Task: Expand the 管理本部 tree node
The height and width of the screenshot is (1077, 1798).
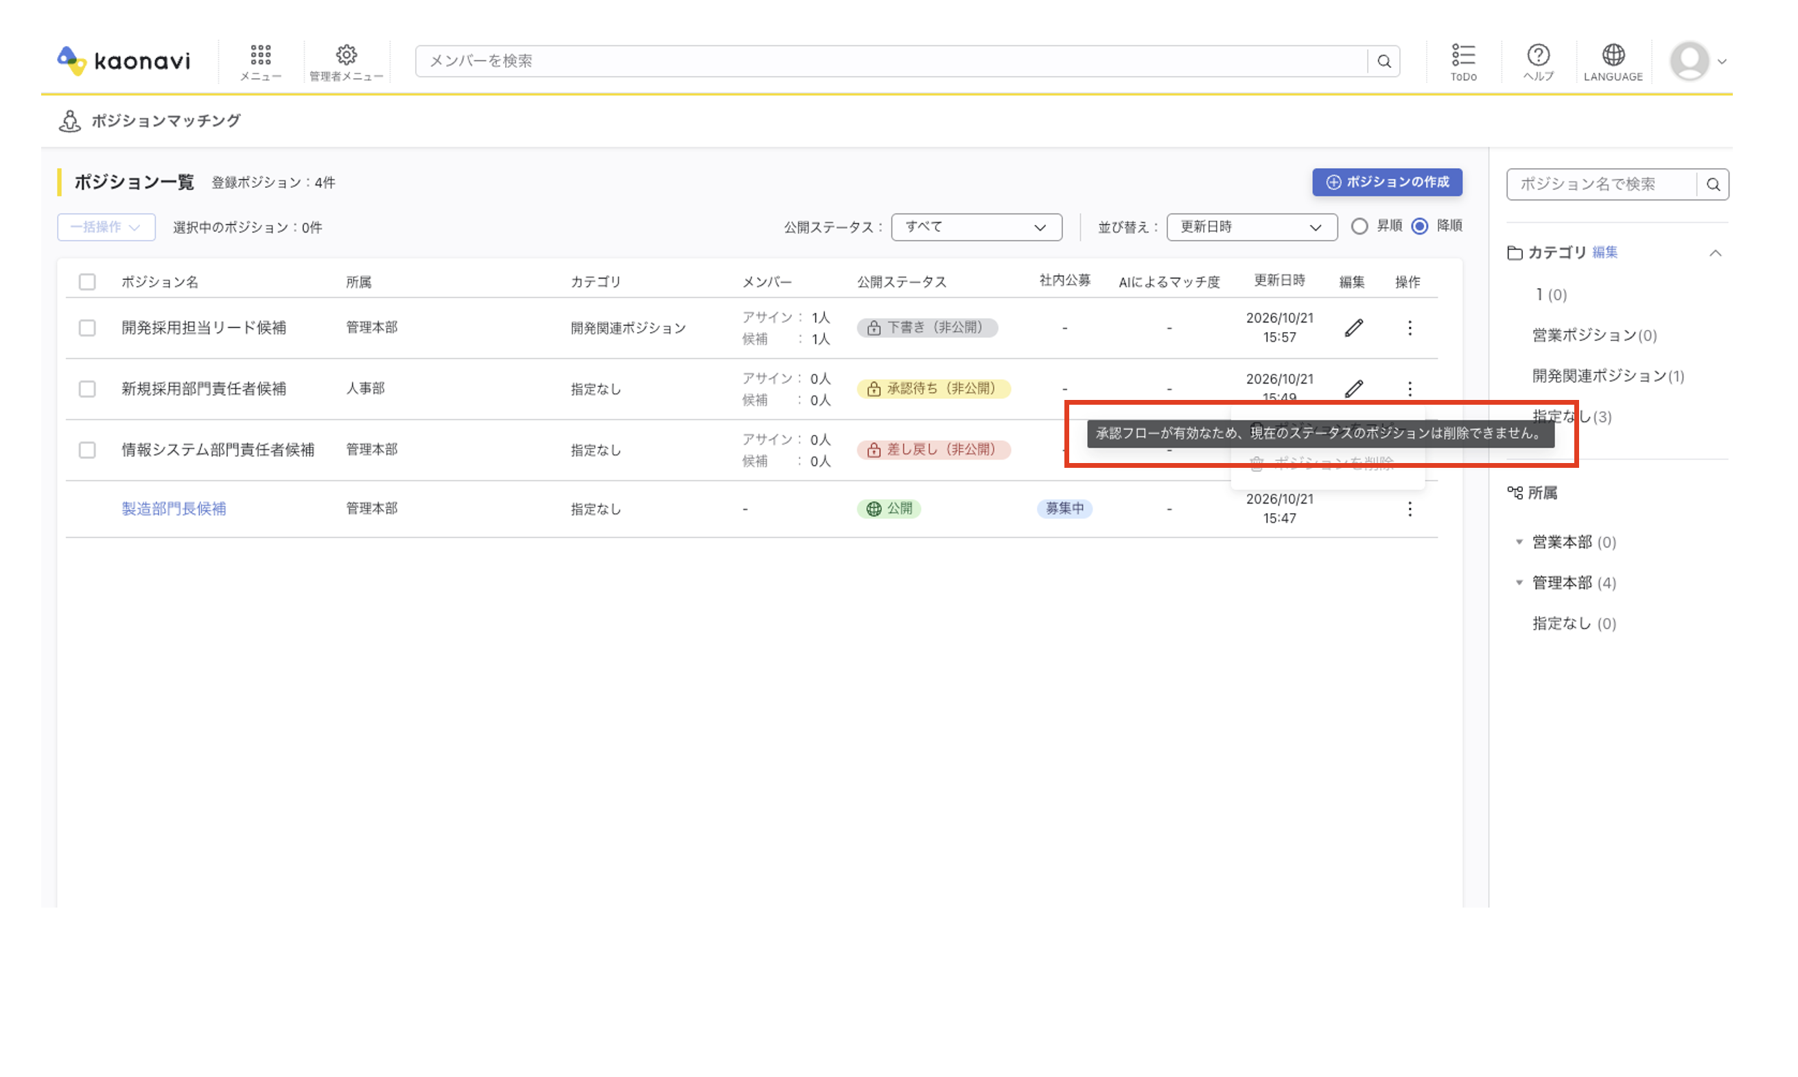Action: (x=1519, y=582)
